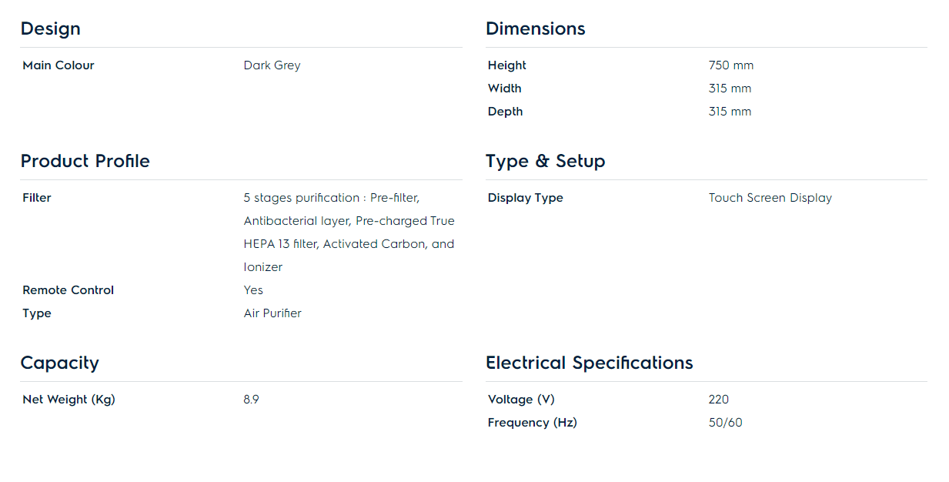Image resolution: width=949 pixels, height=482 pixels.
Task: Click the 50/60 frequency value
Action: click(725, 423)
